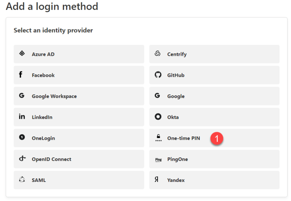Click 'Select an identity provider' text
The height and width of the screenshot is (201, 291).
click(53, 30)
